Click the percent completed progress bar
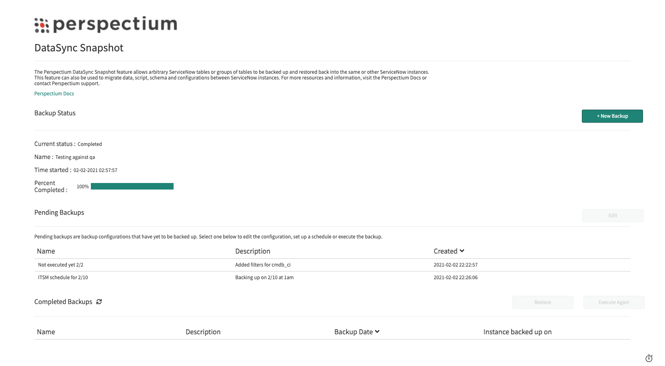This screenshot has height=366, width=665. (x=132, y=186)
